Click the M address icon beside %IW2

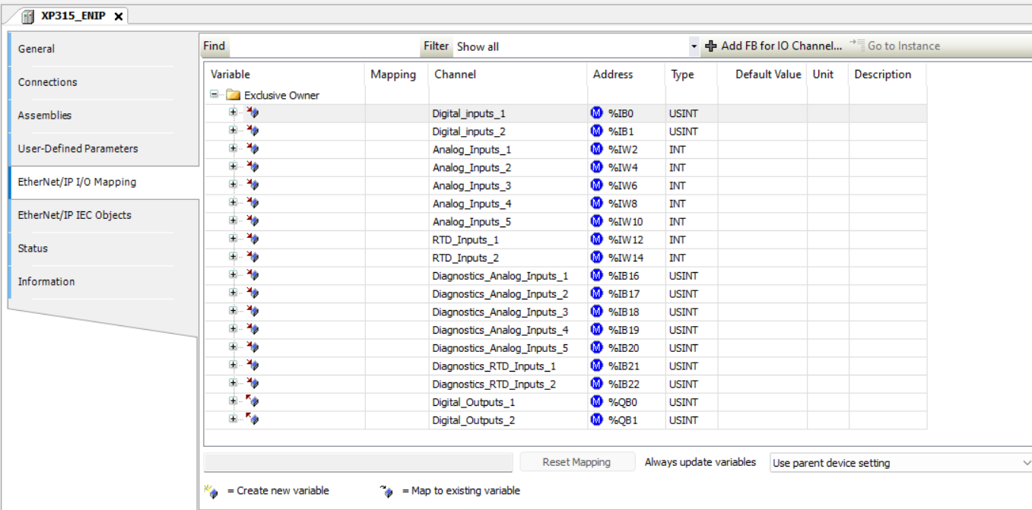coord(596,149)
